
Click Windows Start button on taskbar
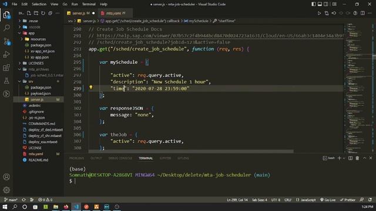point(5,207)
